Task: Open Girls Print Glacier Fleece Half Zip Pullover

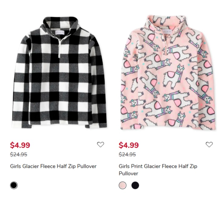Action: (158, 170)
